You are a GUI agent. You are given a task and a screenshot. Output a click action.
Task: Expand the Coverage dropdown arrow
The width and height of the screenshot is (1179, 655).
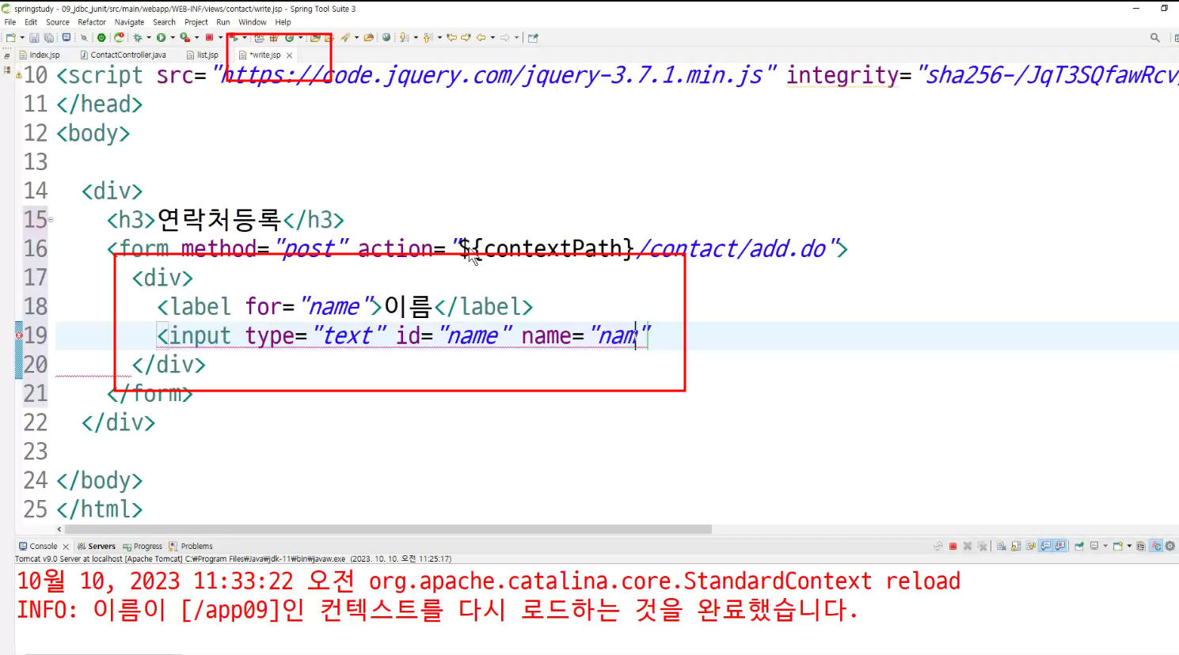pos(196,37)
